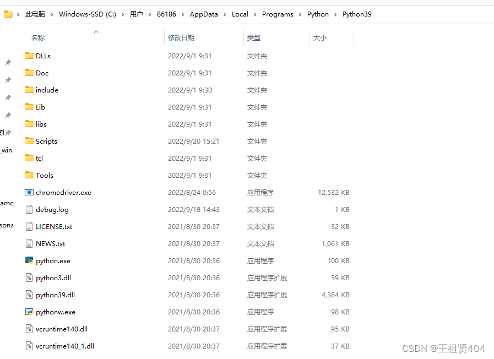Sort files by 名称 column
Viewport: 494px width, 359px height.
[x=38, y=38]
